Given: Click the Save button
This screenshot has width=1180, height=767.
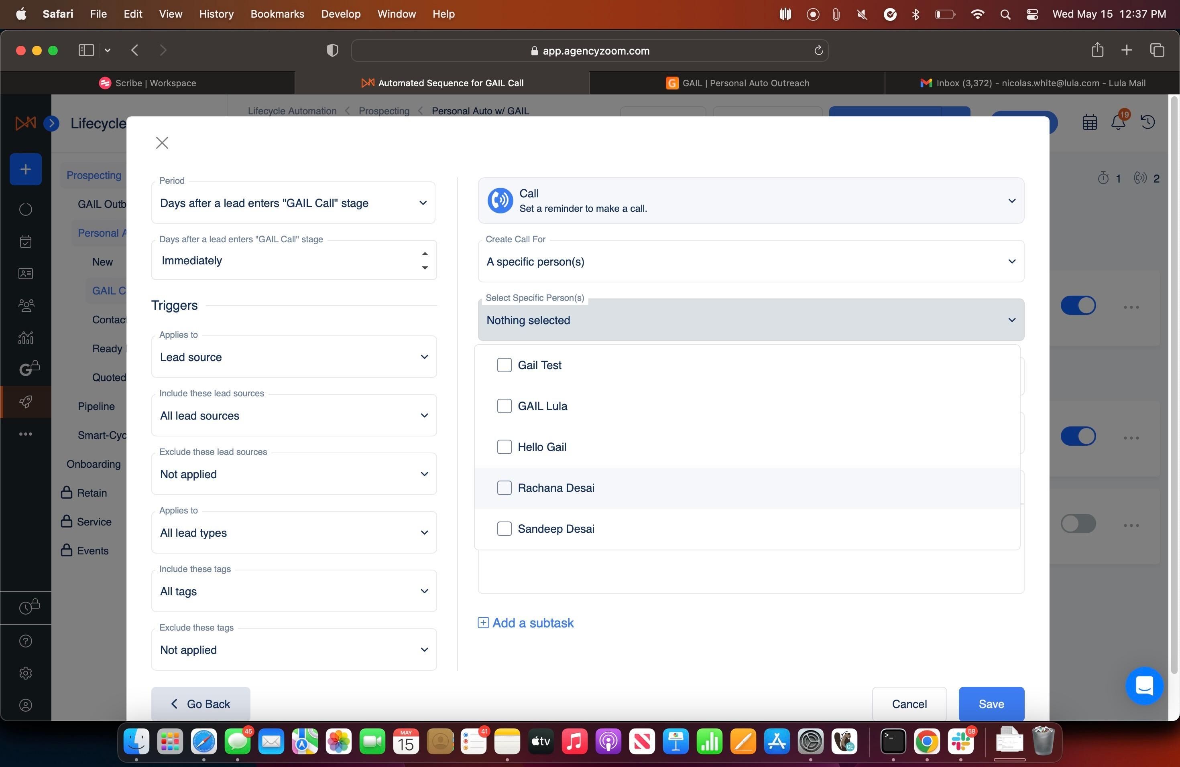Looking at the screenshot, I should pos(991,704).
